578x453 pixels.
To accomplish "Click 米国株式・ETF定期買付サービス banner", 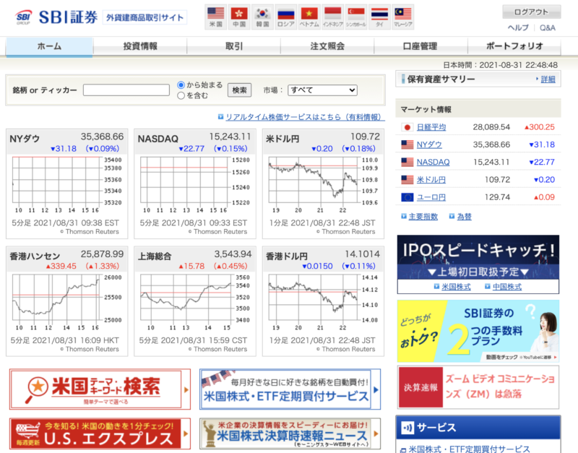I will tap(290, 389).
